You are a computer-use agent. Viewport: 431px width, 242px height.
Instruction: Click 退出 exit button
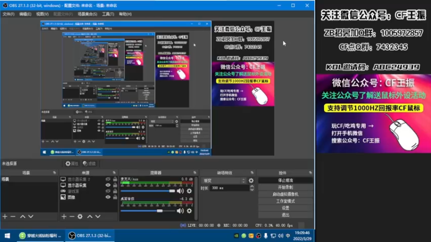coord(286,215)
